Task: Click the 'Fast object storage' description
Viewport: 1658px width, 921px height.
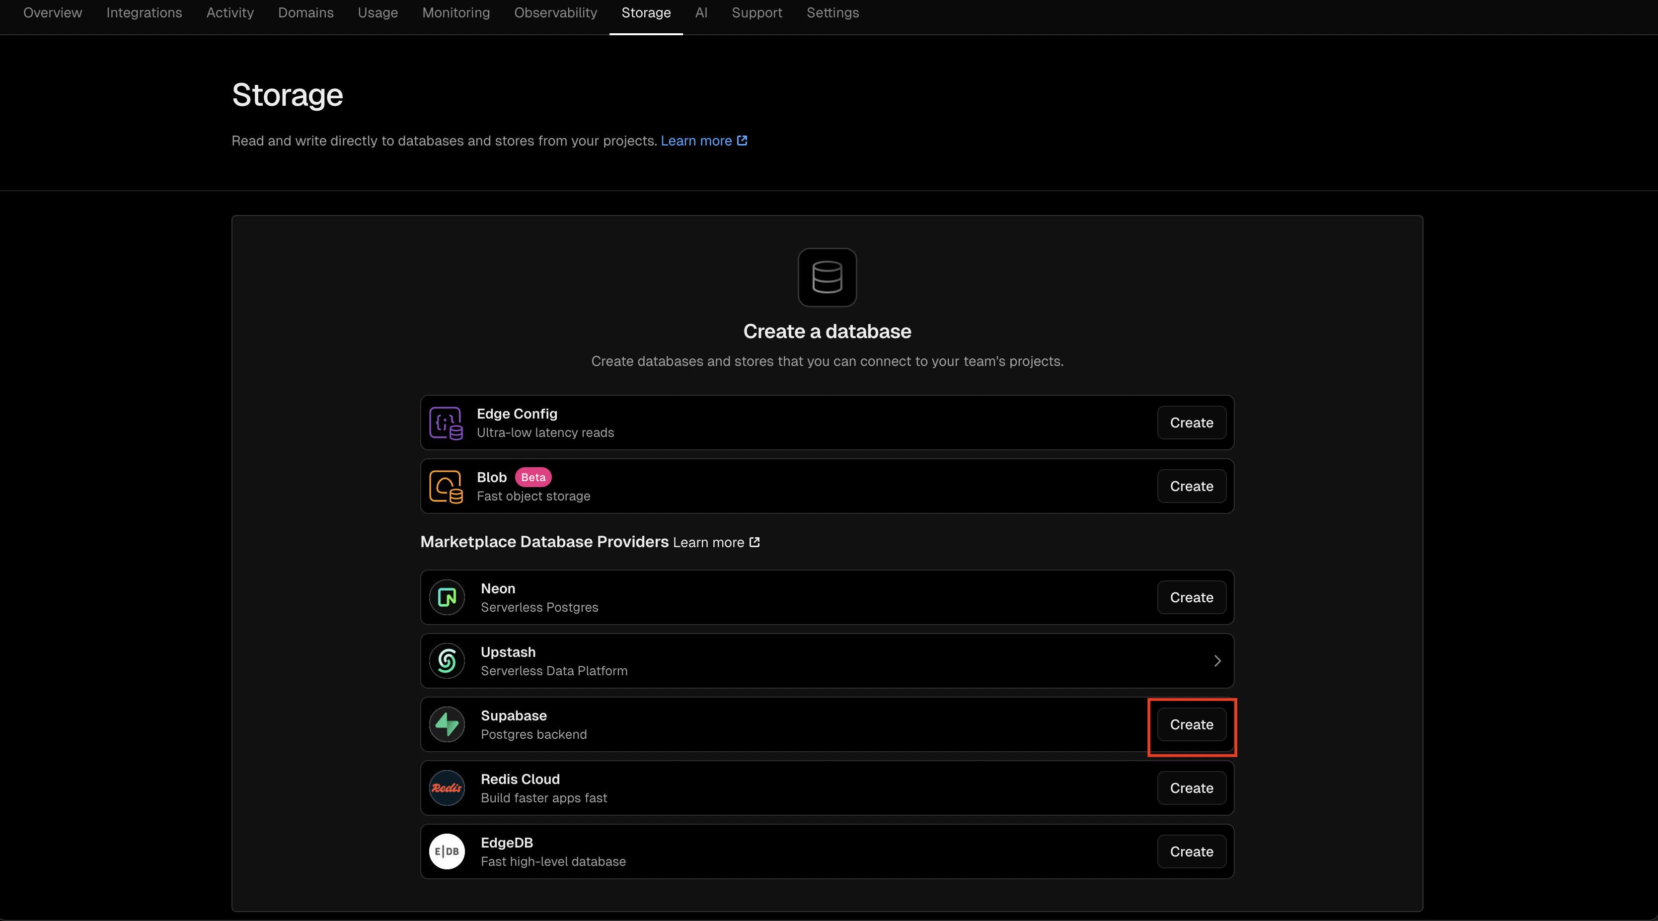Action: point(533,496)
